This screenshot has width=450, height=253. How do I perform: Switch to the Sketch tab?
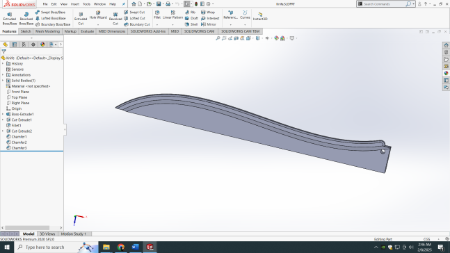coord(26,31)
